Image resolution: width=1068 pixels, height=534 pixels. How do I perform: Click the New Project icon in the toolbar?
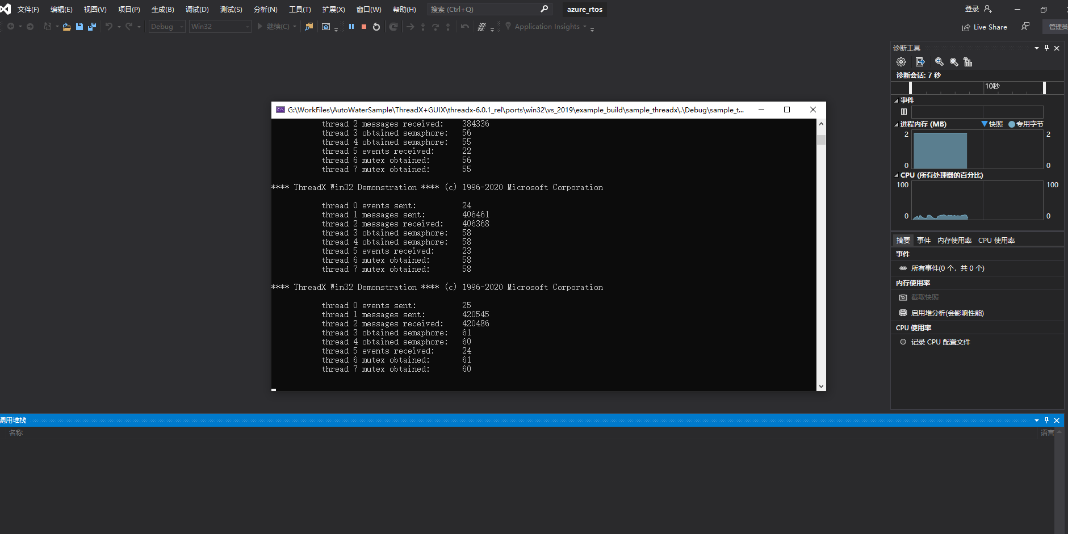(x=48, y=27)
